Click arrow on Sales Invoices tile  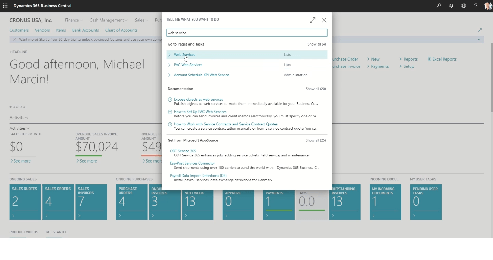79,216
